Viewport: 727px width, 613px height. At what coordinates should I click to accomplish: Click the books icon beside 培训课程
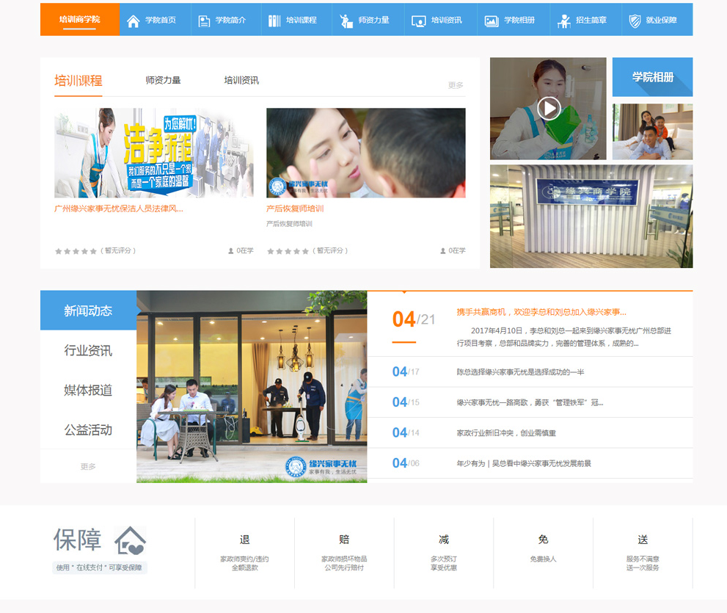[274, 21]
